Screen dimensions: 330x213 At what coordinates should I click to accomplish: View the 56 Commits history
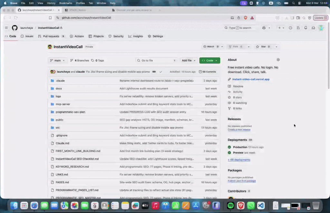pyautogui.click(x=207, y=72)
